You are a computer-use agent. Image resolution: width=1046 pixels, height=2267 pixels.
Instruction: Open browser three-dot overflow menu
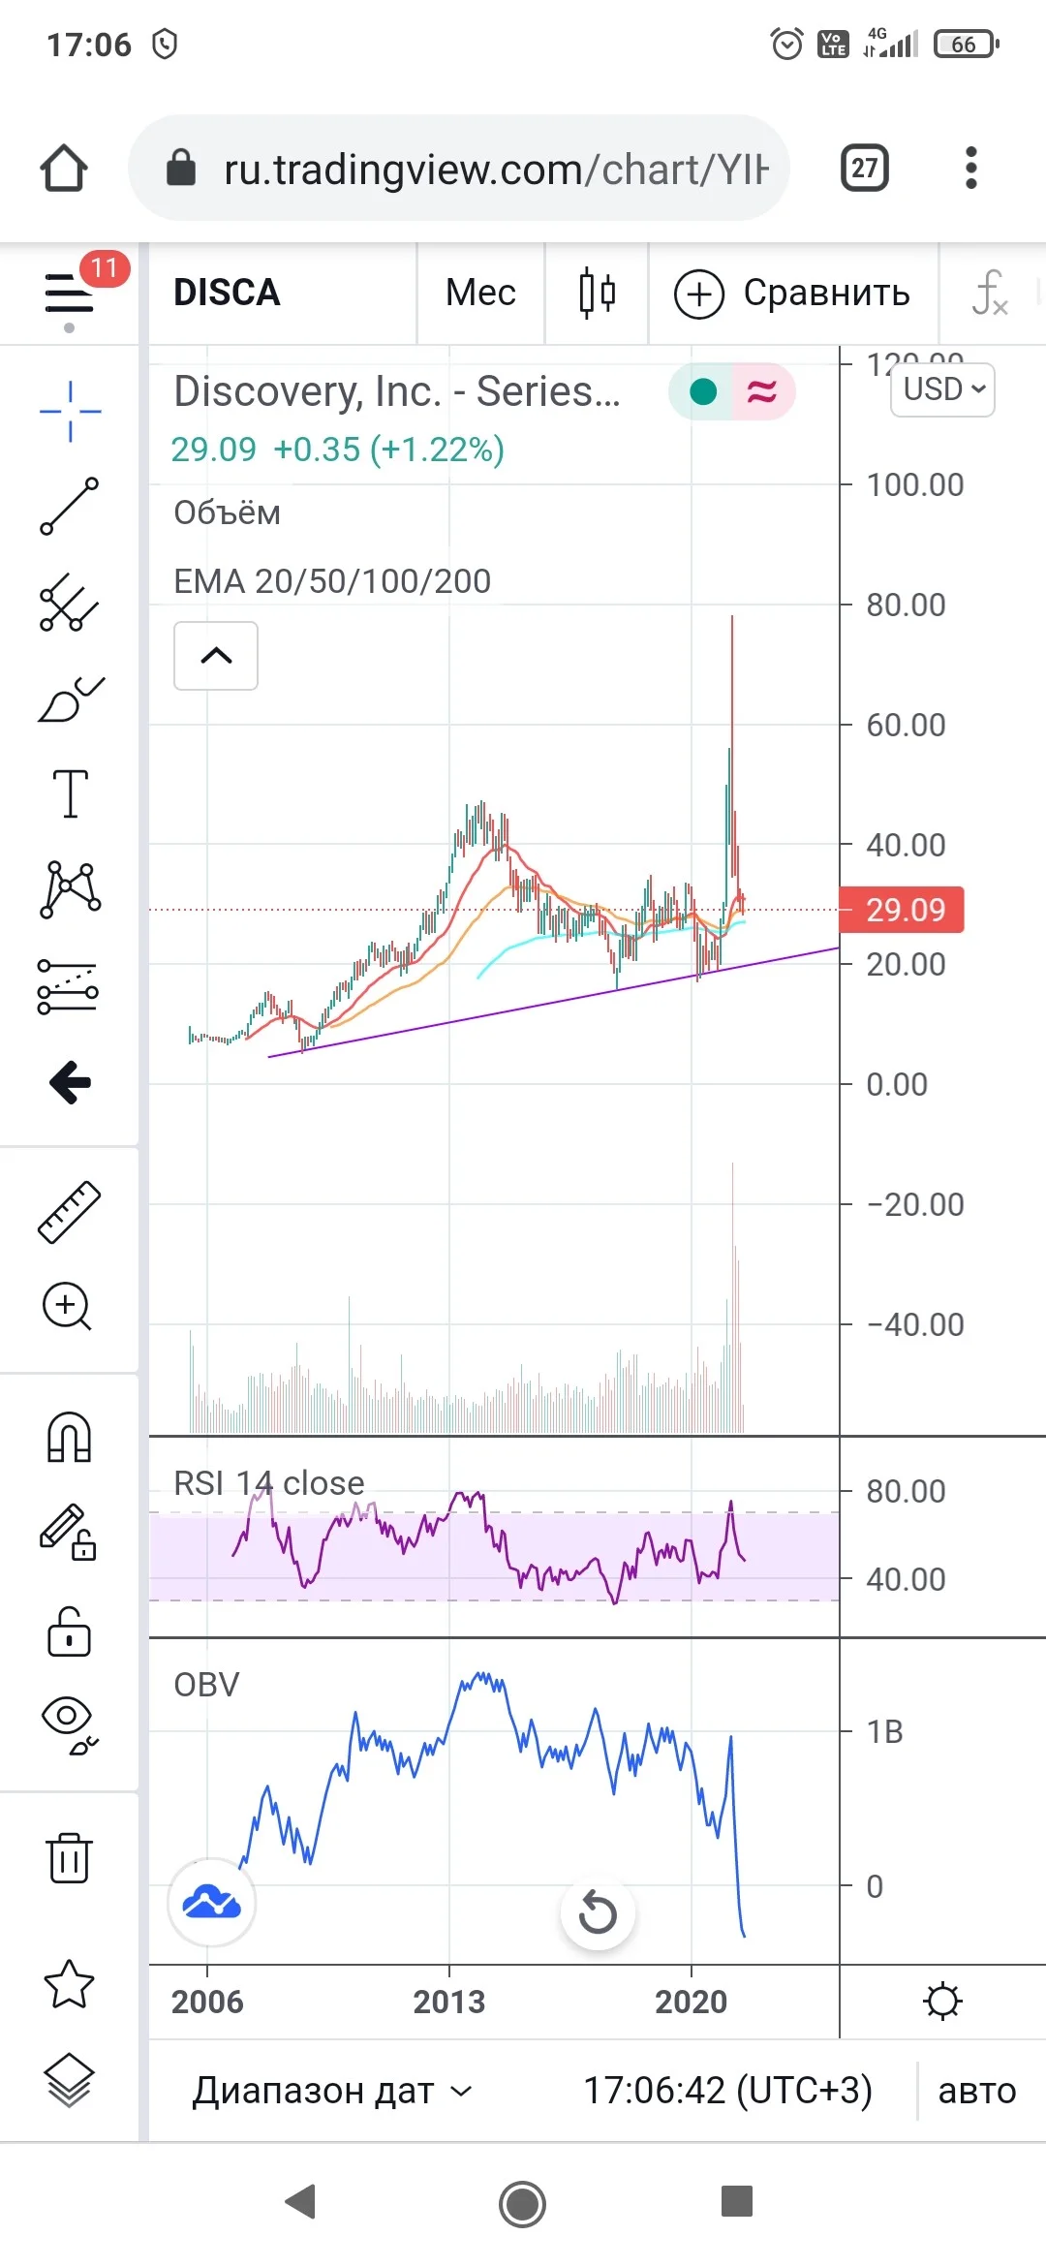pyautogui.click(x=971, y=168)
